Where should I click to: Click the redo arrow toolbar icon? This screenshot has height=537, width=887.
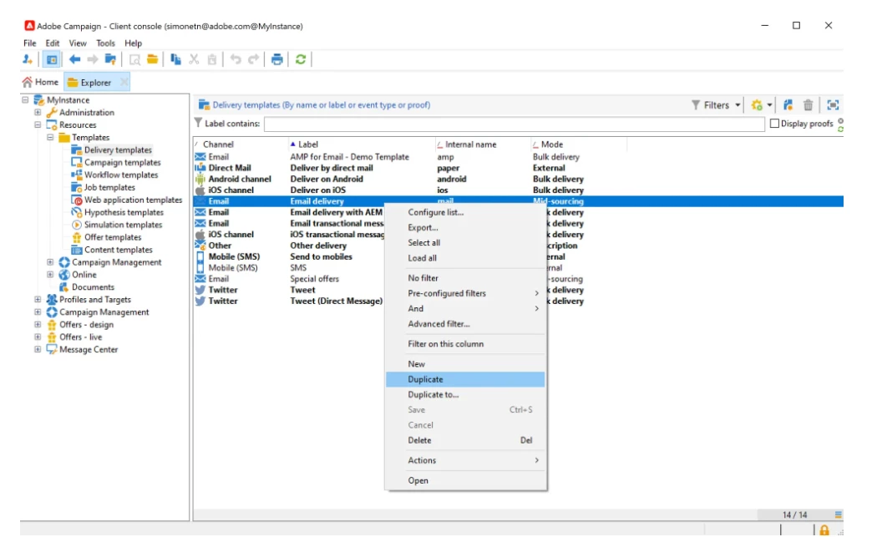tap(253, 59)
